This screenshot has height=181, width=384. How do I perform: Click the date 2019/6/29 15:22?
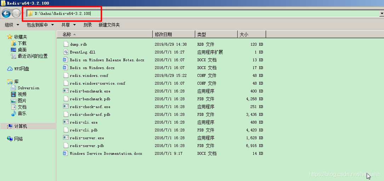pyautogui.click(x=171, y=75)
